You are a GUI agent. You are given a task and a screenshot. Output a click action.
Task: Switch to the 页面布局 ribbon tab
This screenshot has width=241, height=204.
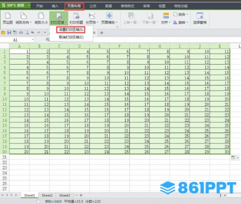(74, 6)
